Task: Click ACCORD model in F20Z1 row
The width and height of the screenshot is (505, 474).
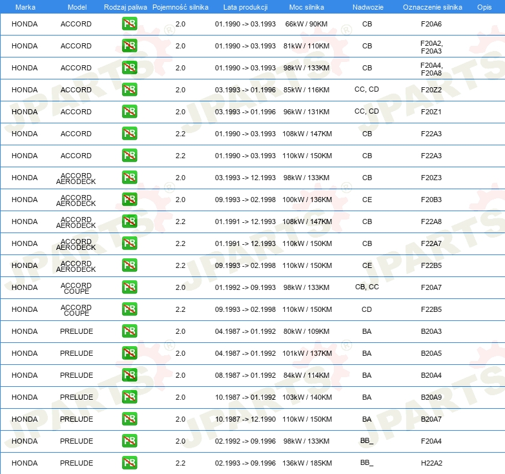Action: pos(76,112)
